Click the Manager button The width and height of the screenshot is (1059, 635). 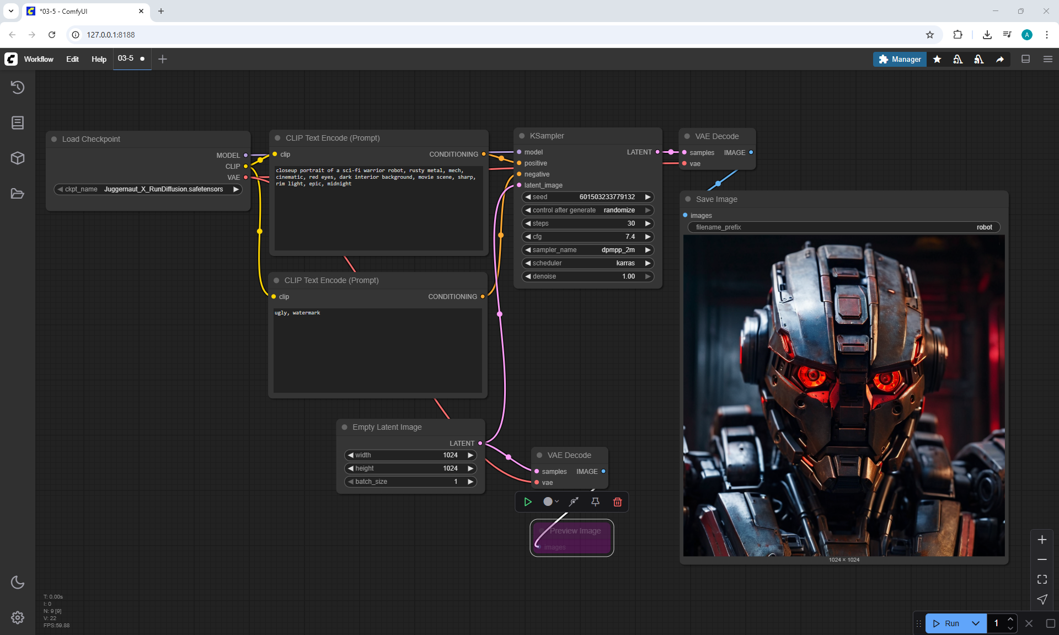[900, 59]
